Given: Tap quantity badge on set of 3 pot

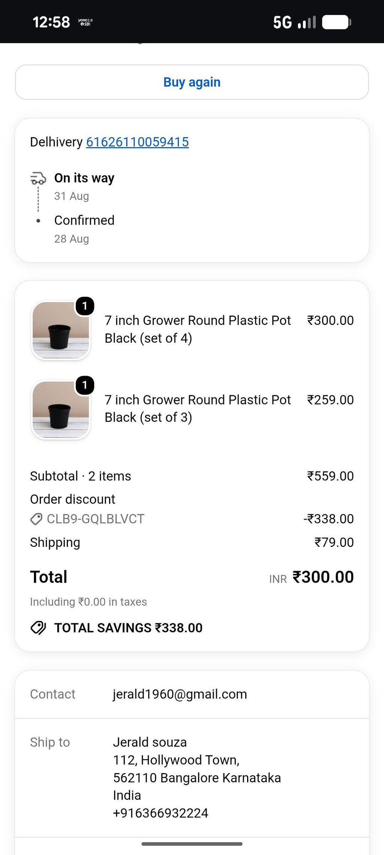Looking at the screenshot, I should (x=85, y=385).
